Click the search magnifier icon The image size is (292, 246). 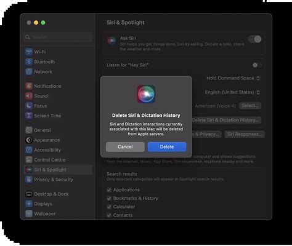[x=28, y=37]
